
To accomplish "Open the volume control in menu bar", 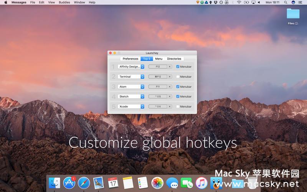I will [259, 2].
